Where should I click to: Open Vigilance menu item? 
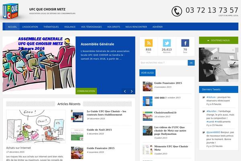70,27
